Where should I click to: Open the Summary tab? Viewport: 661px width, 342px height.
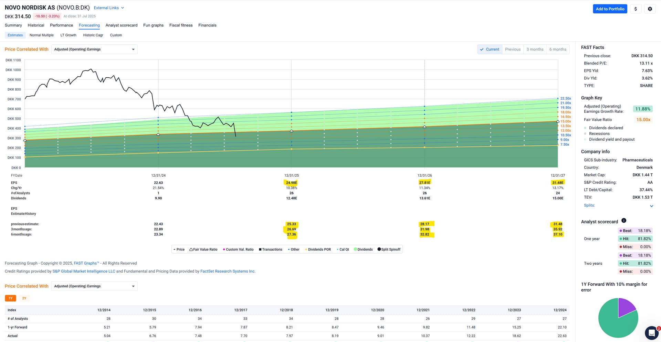tap(13, 25)
